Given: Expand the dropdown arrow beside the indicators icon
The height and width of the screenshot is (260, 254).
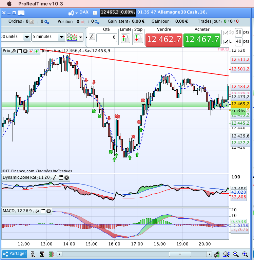Looking at the screenshot, I should 81,37.
